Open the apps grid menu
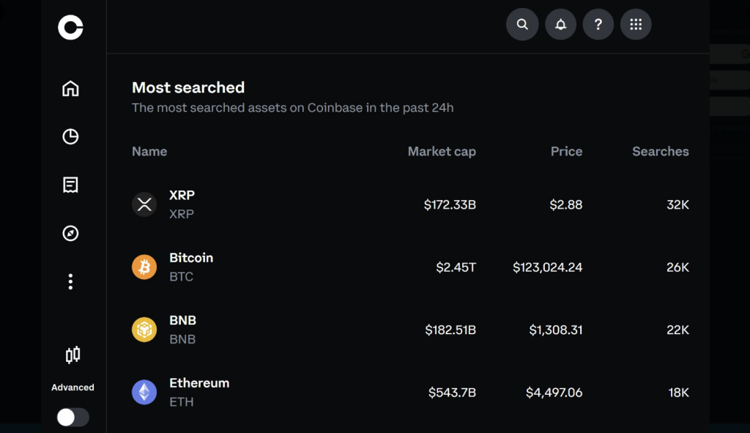Image resolution: width=750 pixels, height=433 pixels. (x=636, y=24)
